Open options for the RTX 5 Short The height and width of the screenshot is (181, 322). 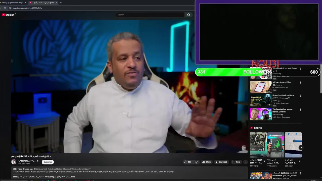tap(299, 161)
